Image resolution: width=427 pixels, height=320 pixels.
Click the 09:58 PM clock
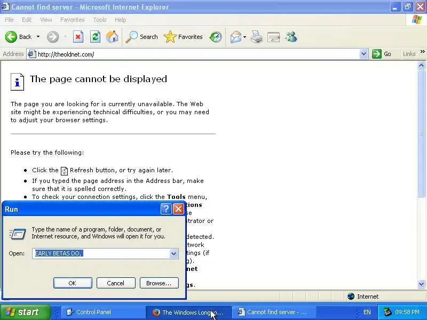coord(407,312)
